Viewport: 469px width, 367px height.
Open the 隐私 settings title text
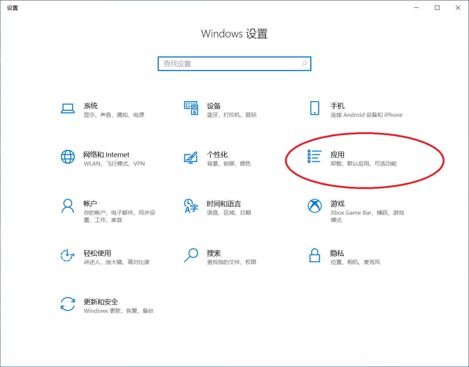tap(337, 253)
